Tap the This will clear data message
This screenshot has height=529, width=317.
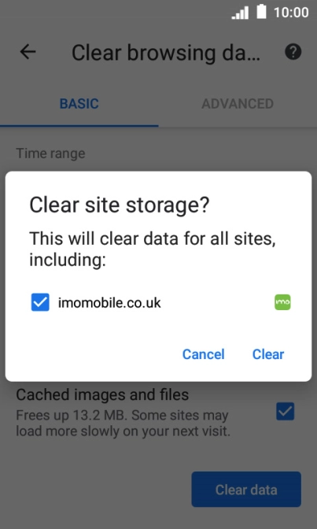(x=153, y=250)
